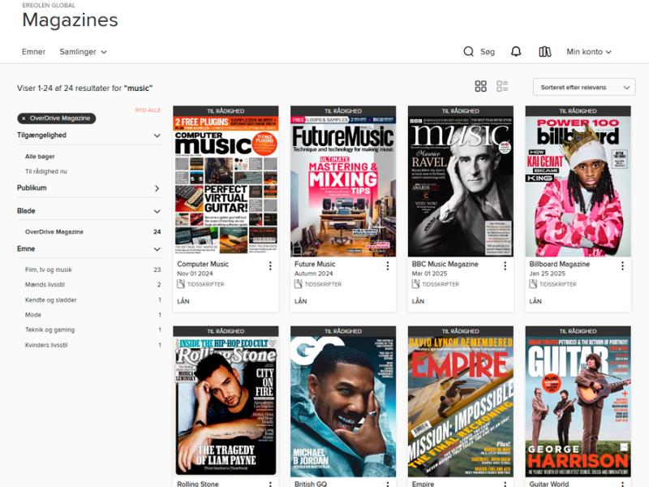Switch to list view layout

tap(502, 87)
